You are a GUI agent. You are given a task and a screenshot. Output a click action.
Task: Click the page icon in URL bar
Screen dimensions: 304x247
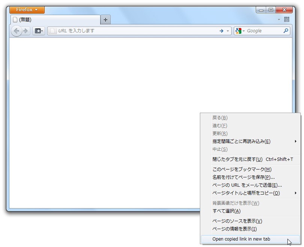point(52,31)
